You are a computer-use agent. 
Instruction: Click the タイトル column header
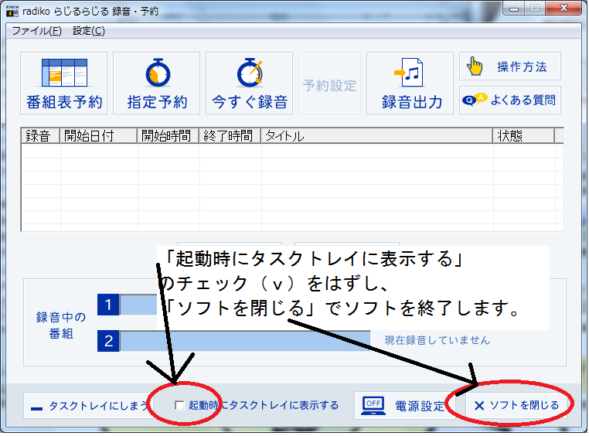376,136
